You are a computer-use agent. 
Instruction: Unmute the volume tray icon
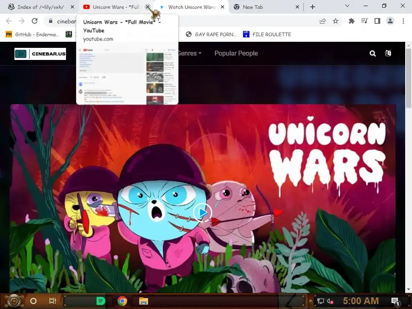pos(330,301)
